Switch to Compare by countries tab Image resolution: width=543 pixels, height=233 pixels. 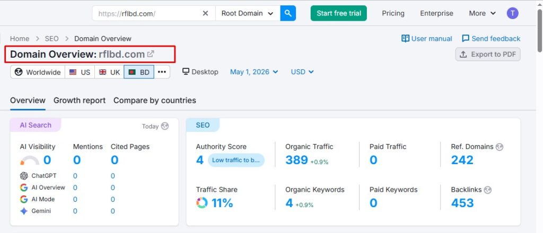coord(155,100)
